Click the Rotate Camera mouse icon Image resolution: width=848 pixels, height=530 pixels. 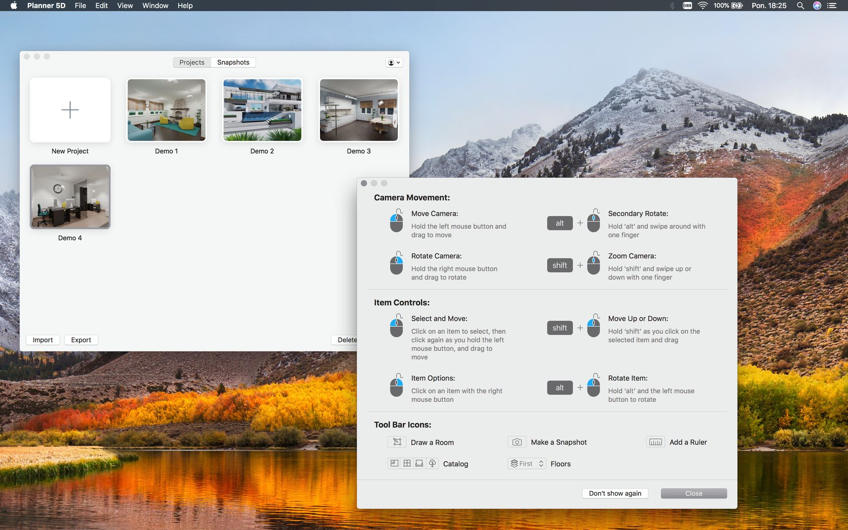[397, 262]
